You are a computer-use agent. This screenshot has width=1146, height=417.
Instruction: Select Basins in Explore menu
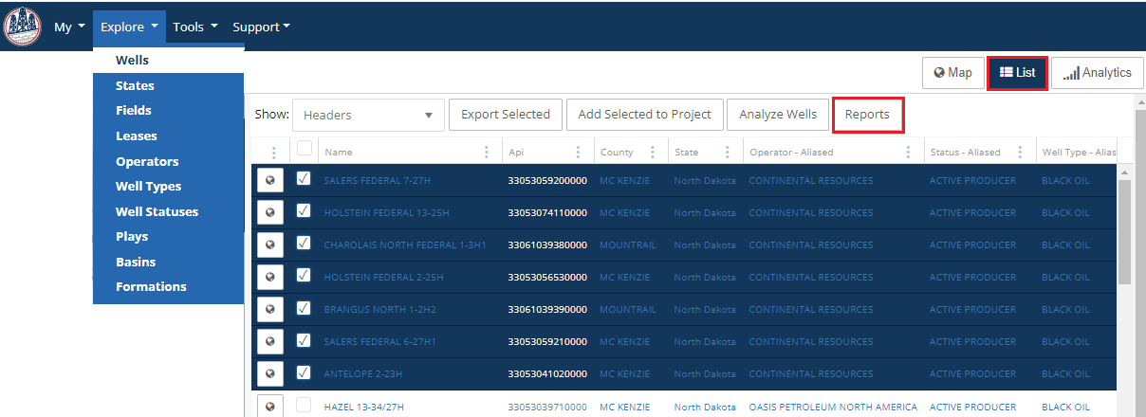168,262
